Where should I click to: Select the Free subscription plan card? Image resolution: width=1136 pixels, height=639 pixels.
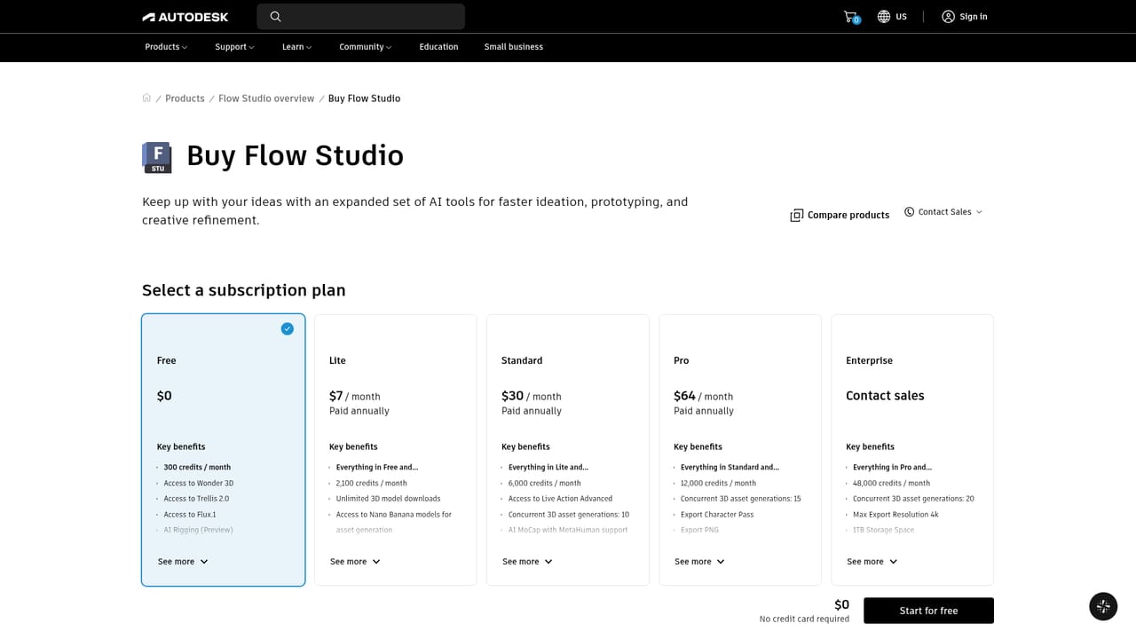(223, 450)
